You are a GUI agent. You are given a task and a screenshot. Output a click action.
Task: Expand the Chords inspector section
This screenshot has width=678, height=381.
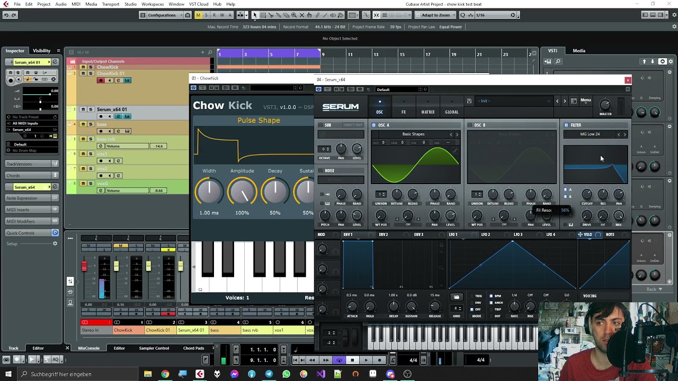point(32,176)
